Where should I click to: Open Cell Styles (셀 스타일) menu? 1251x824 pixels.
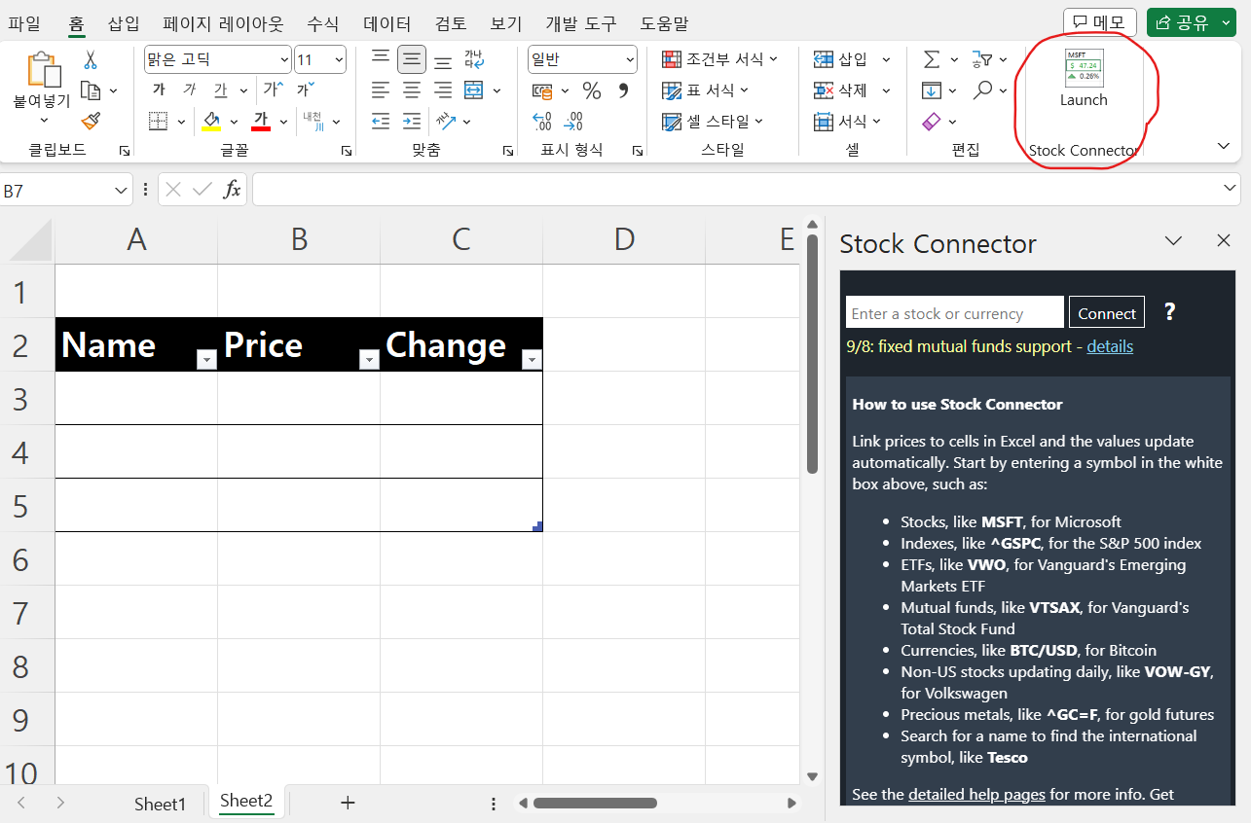tap(713, 122)
